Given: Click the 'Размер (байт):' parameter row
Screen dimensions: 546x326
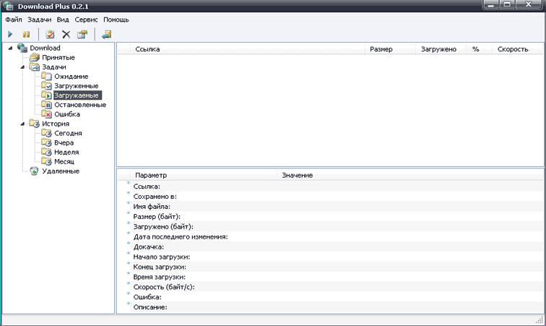Looking at the screenshot, I should 331,217.
